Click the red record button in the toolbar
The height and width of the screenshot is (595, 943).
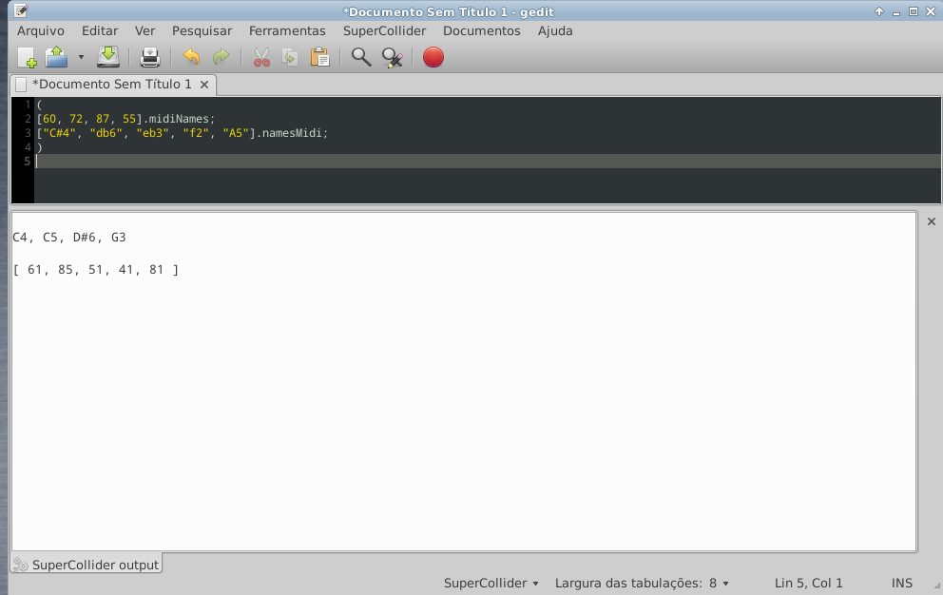(x=433, y=57)
